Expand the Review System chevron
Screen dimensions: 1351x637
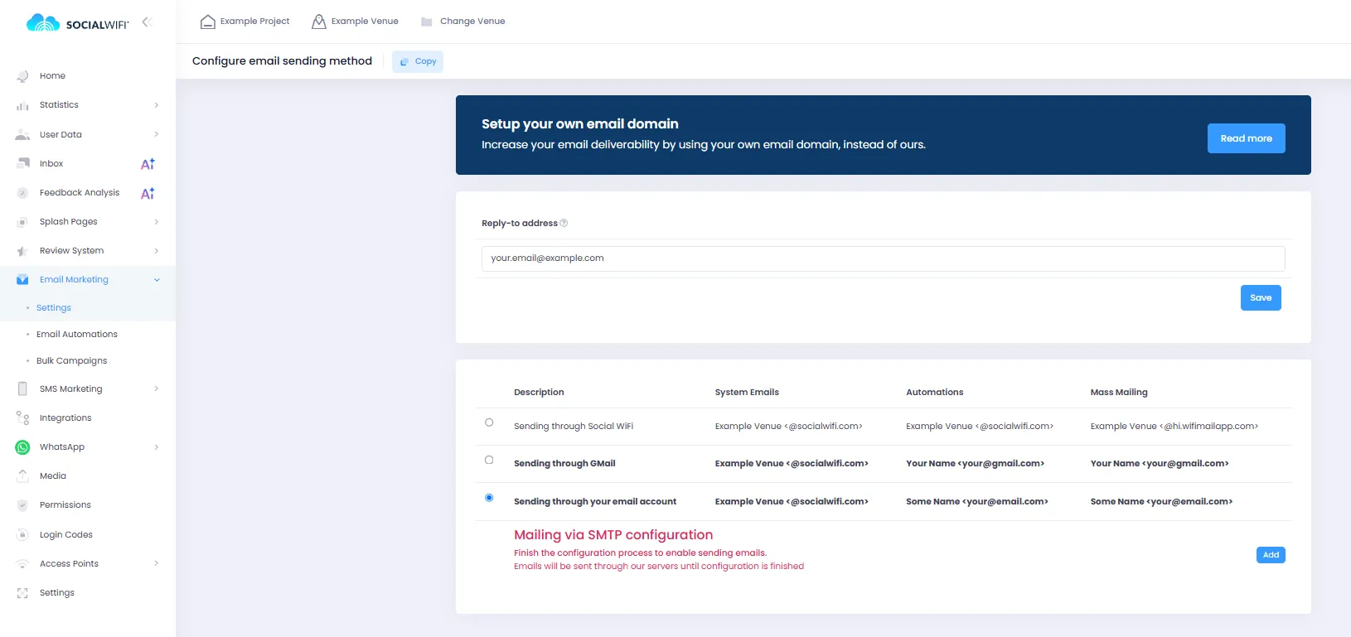click(x=156, y=251)
